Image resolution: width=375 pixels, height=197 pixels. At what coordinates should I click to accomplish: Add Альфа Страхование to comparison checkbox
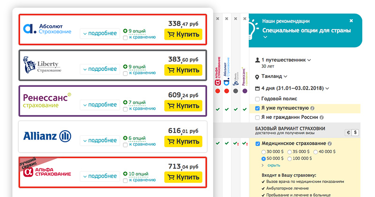(125, 181)
